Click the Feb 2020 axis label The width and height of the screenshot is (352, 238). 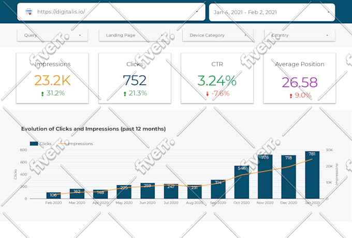(53, 203)
